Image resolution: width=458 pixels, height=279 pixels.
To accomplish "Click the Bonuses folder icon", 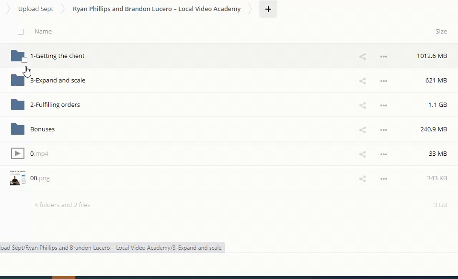I will tap(18, 129).
